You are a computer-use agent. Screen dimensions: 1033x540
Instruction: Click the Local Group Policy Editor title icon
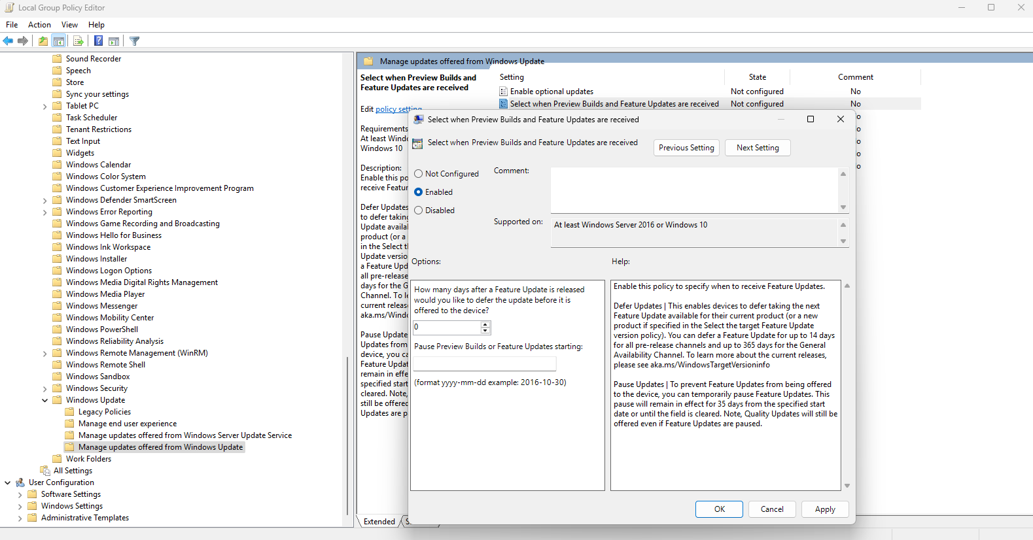(x=9, y=8)
